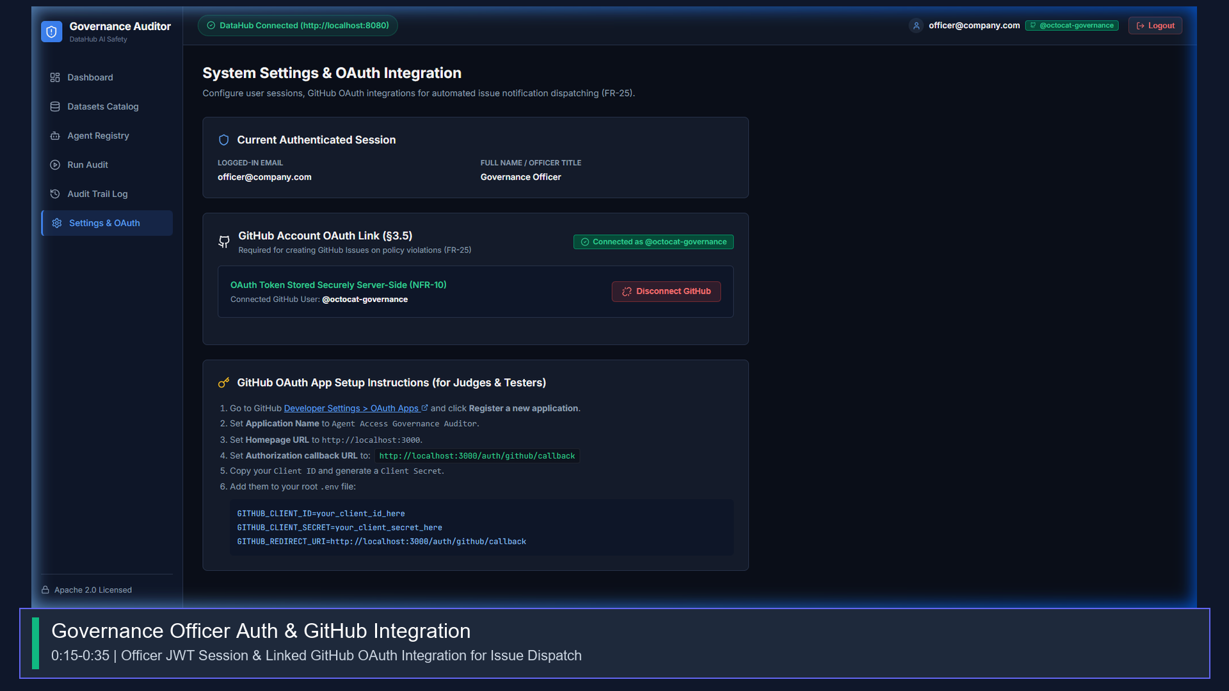Open Dashboard from the sidebar
The image size is (1229, 691).
coord(107,77)
